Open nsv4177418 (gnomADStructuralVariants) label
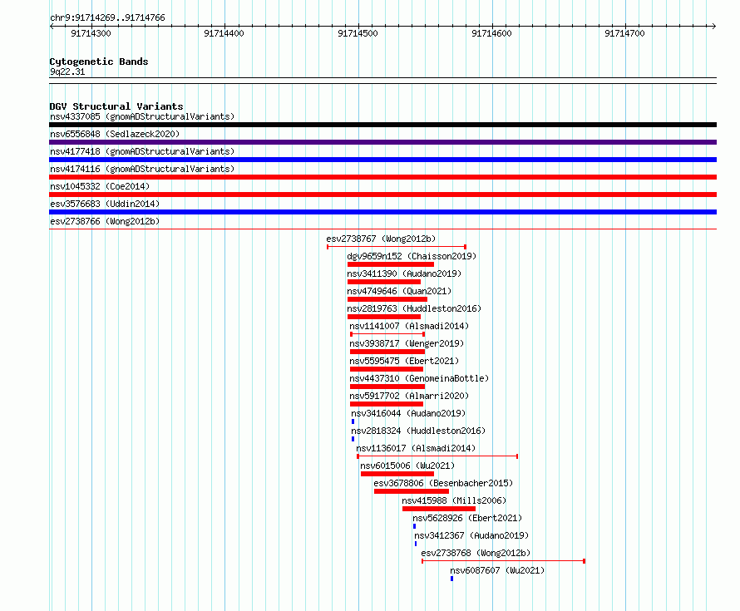Screen dimensions: 740x611 [142, 151]
